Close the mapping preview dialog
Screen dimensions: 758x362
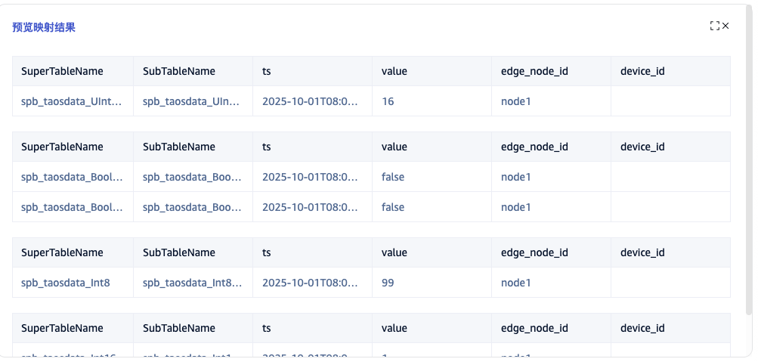(x=726, y=26)
